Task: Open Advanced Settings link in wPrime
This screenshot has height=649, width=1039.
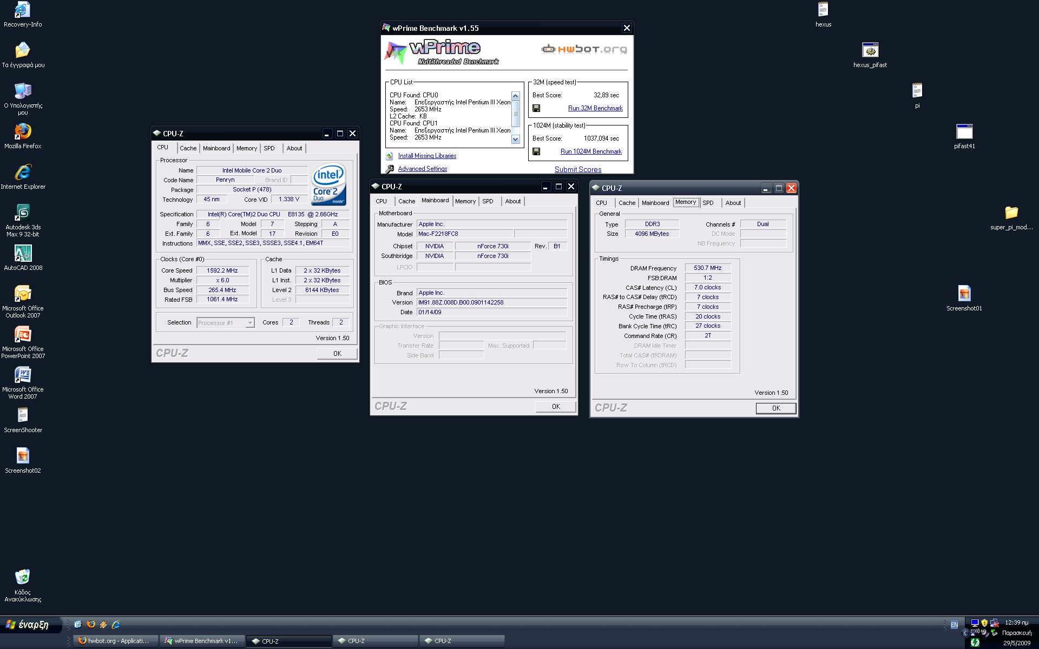Action: 423,169
